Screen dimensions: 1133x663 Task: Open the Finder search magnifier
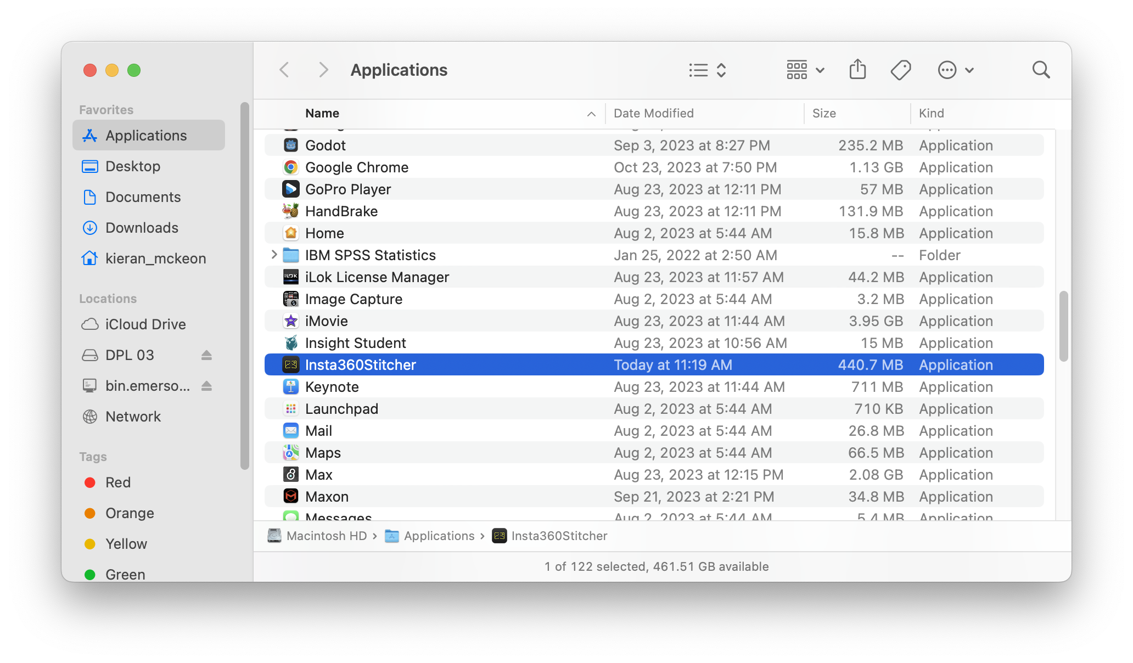click(1041, 70)
